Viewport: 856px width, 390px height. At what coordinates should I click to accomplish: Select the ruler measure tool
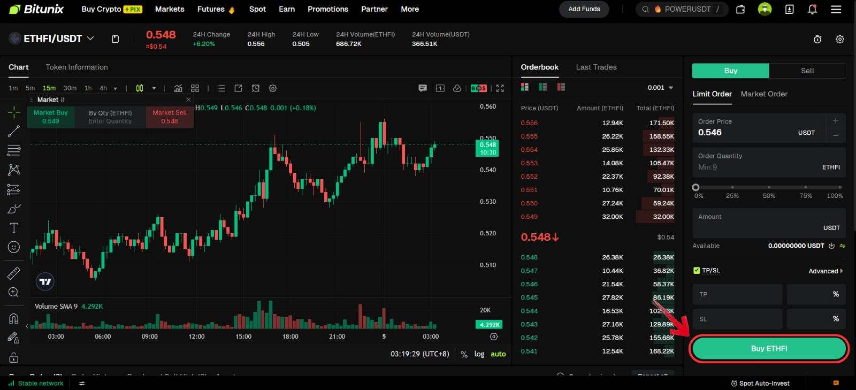click(x=14, y=273)
